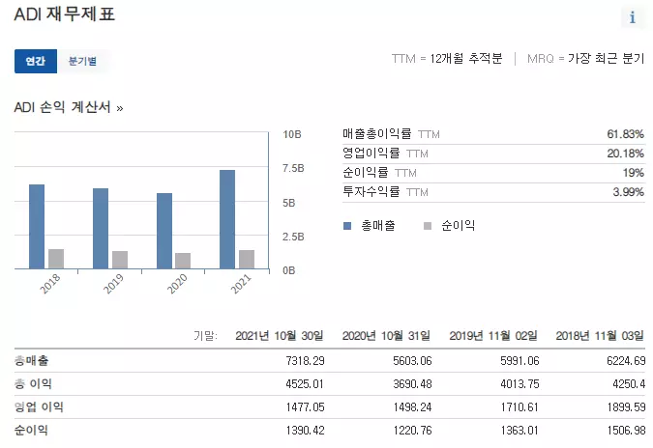Click the blue 총매출 legend swatch
Image resolution: width=653 pixels, height=448 pixels.
[x=347, y=226]
